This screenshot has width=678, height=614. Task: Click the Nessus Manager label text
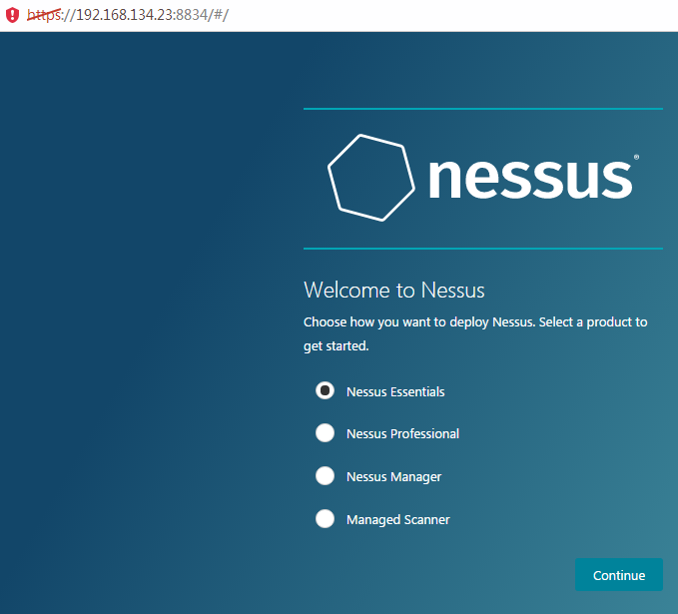pyautogui.click(x=393, y=477)
